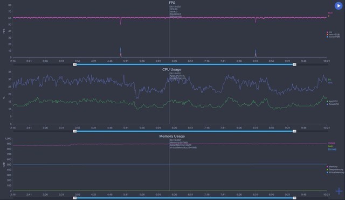Click the right range handle under Memory Usage chart

(294, 198)
